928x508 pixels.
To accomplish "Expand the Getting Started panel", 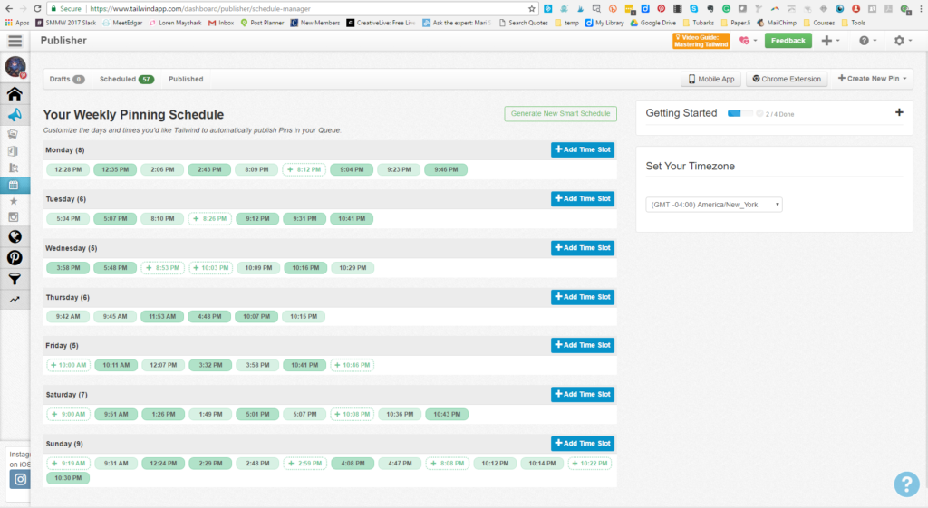I will [x=899, y=113].
